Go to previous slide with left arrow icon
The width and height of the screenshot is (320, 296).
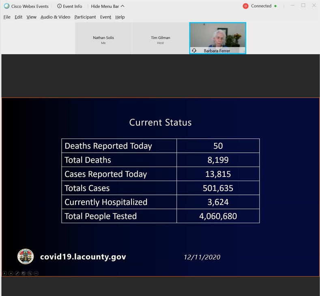tap(5, 273)
